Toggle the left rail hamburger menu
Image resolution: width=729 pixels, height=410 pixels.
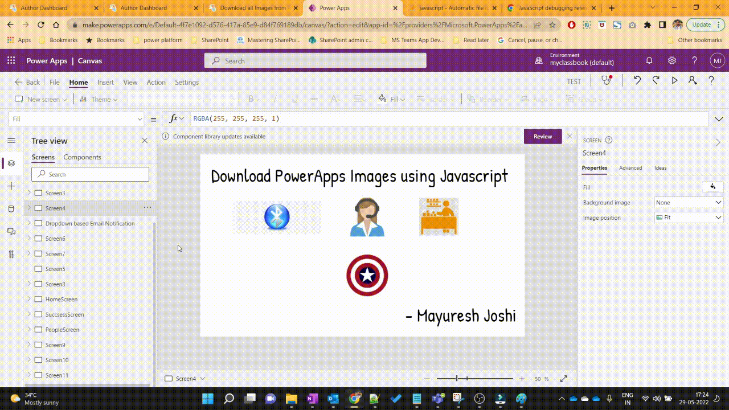(x=11, y=141)
